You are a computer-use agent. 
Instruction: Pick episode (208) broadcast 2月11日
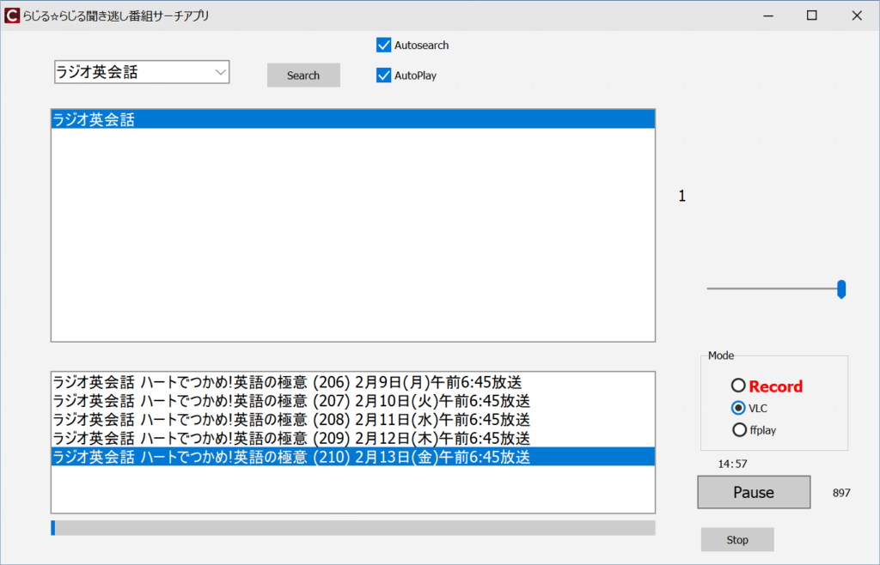[290, 420]
